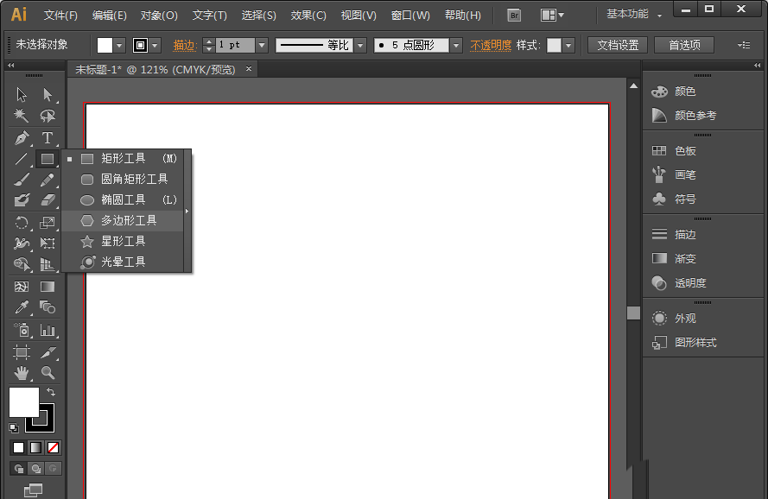
Task: Open fill color dropdown arrow
Action: 119,46
